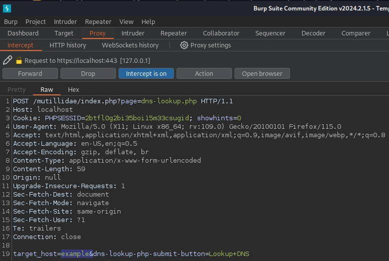The width and height of the screenshot is (389, 261).
Task: Go to the Dashboard tab
Action: click(x=23, y=33)
